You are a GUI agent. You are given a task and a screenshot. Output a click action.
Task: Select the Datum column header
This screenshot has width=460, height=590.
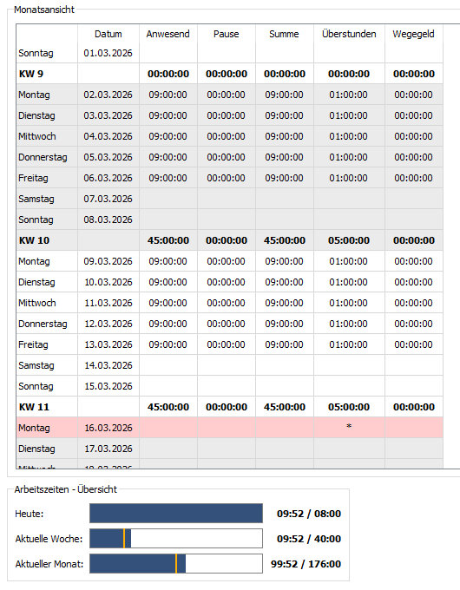coord(108,34)
